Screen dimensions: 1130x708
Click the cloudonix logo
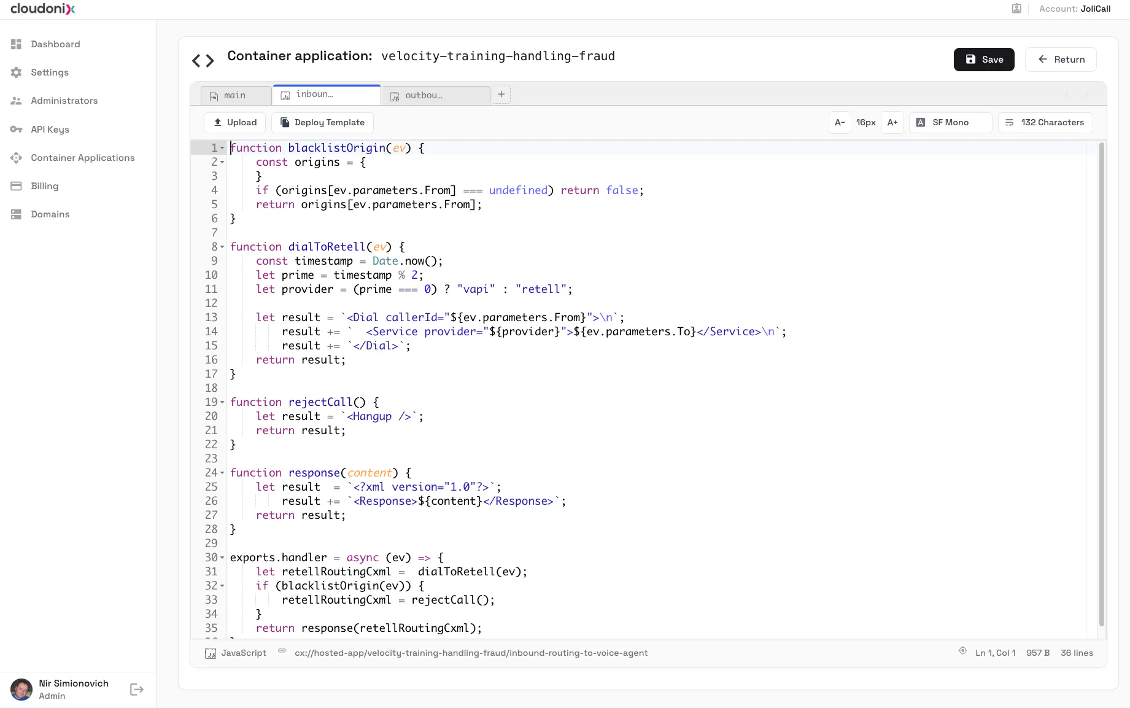[42, 9]
